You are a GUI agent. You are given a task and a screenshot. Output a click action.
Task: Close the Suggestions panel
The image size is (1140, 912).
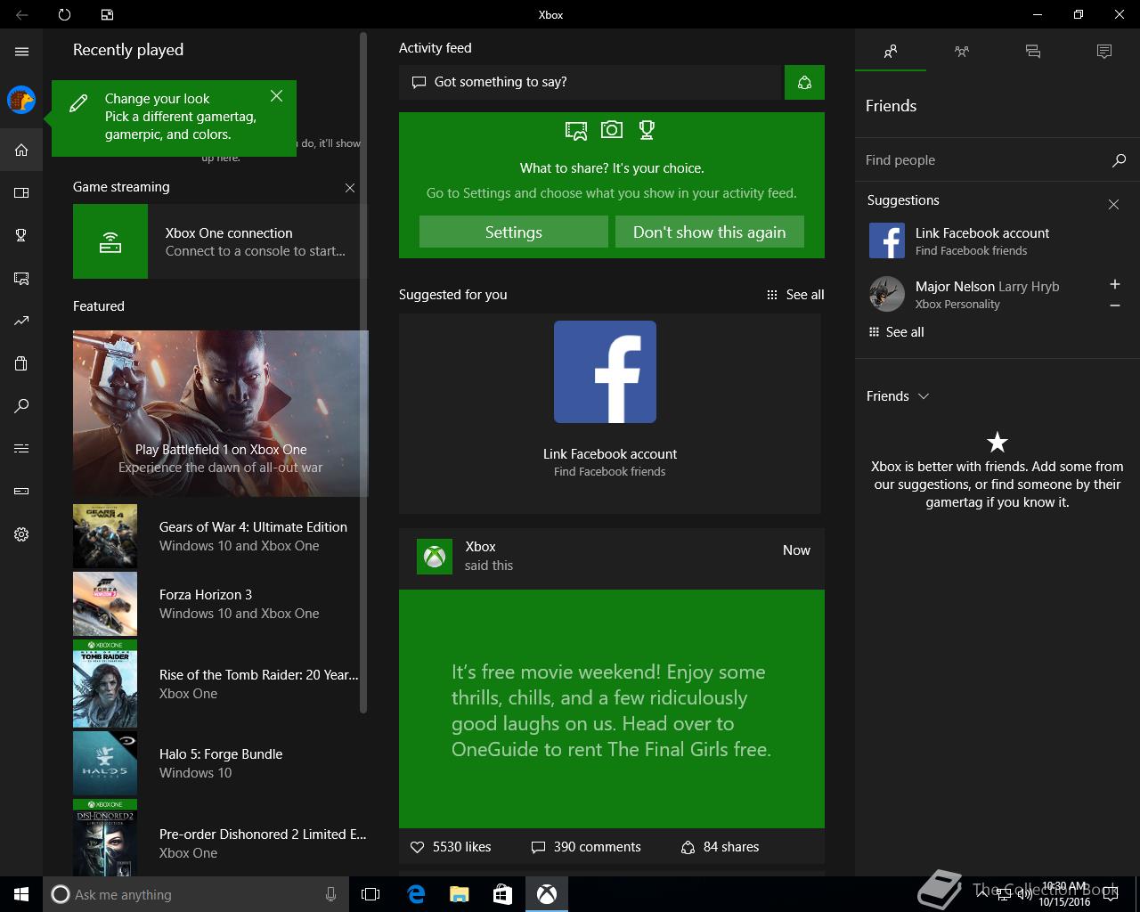(1113, 205)
